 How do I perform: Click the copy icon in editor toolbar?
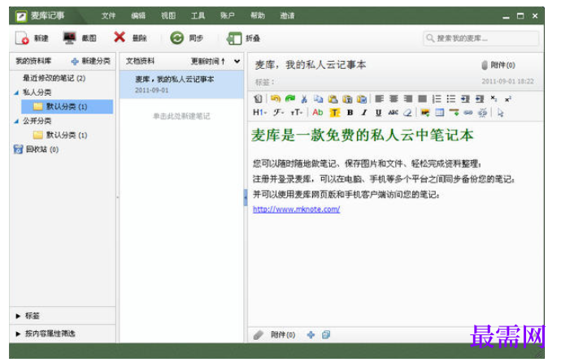click(x=318, y=99)
